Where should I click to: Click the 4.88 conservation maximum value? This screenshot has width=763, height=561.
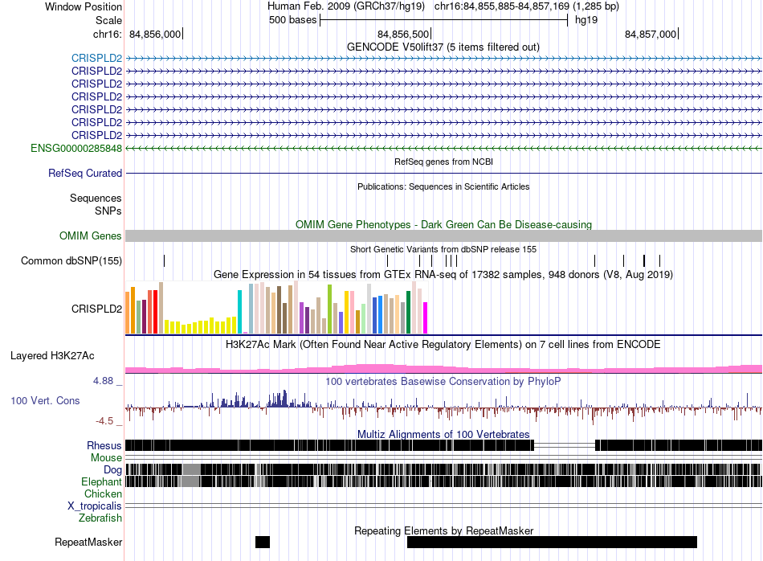click(103, 381)
